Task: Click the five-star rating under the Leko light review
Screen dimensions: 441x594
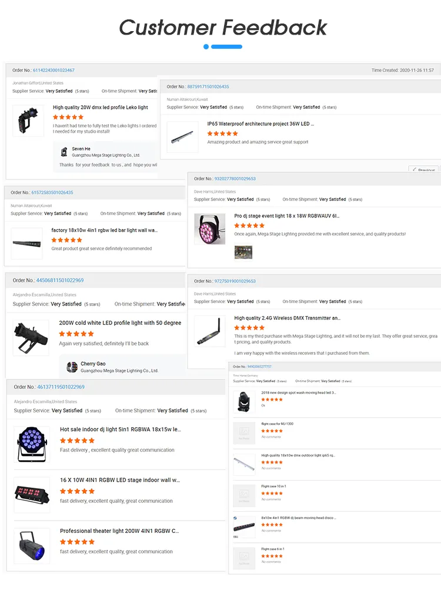Action: pyautogui.click(x=69, y=117)
